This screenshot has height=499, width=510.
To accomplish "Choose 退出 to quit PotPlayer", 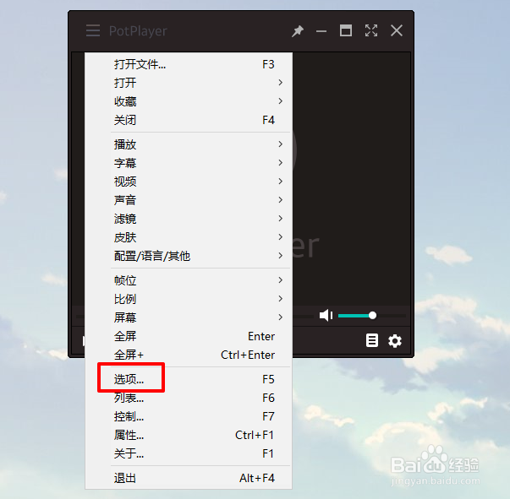I will (x=189, y=478).
